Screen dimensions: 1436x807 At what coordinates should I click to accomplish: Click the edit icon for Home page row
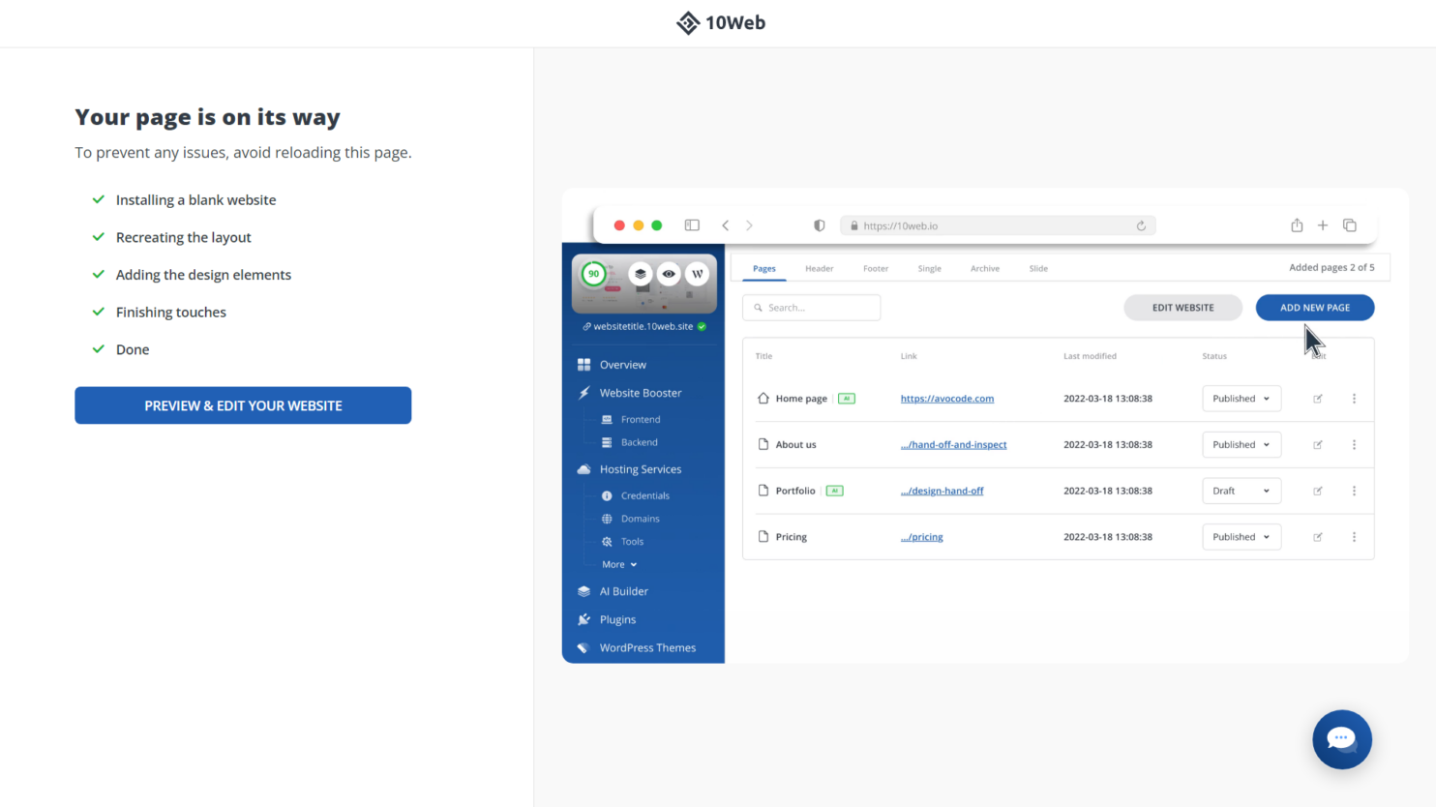point(1317,399)
